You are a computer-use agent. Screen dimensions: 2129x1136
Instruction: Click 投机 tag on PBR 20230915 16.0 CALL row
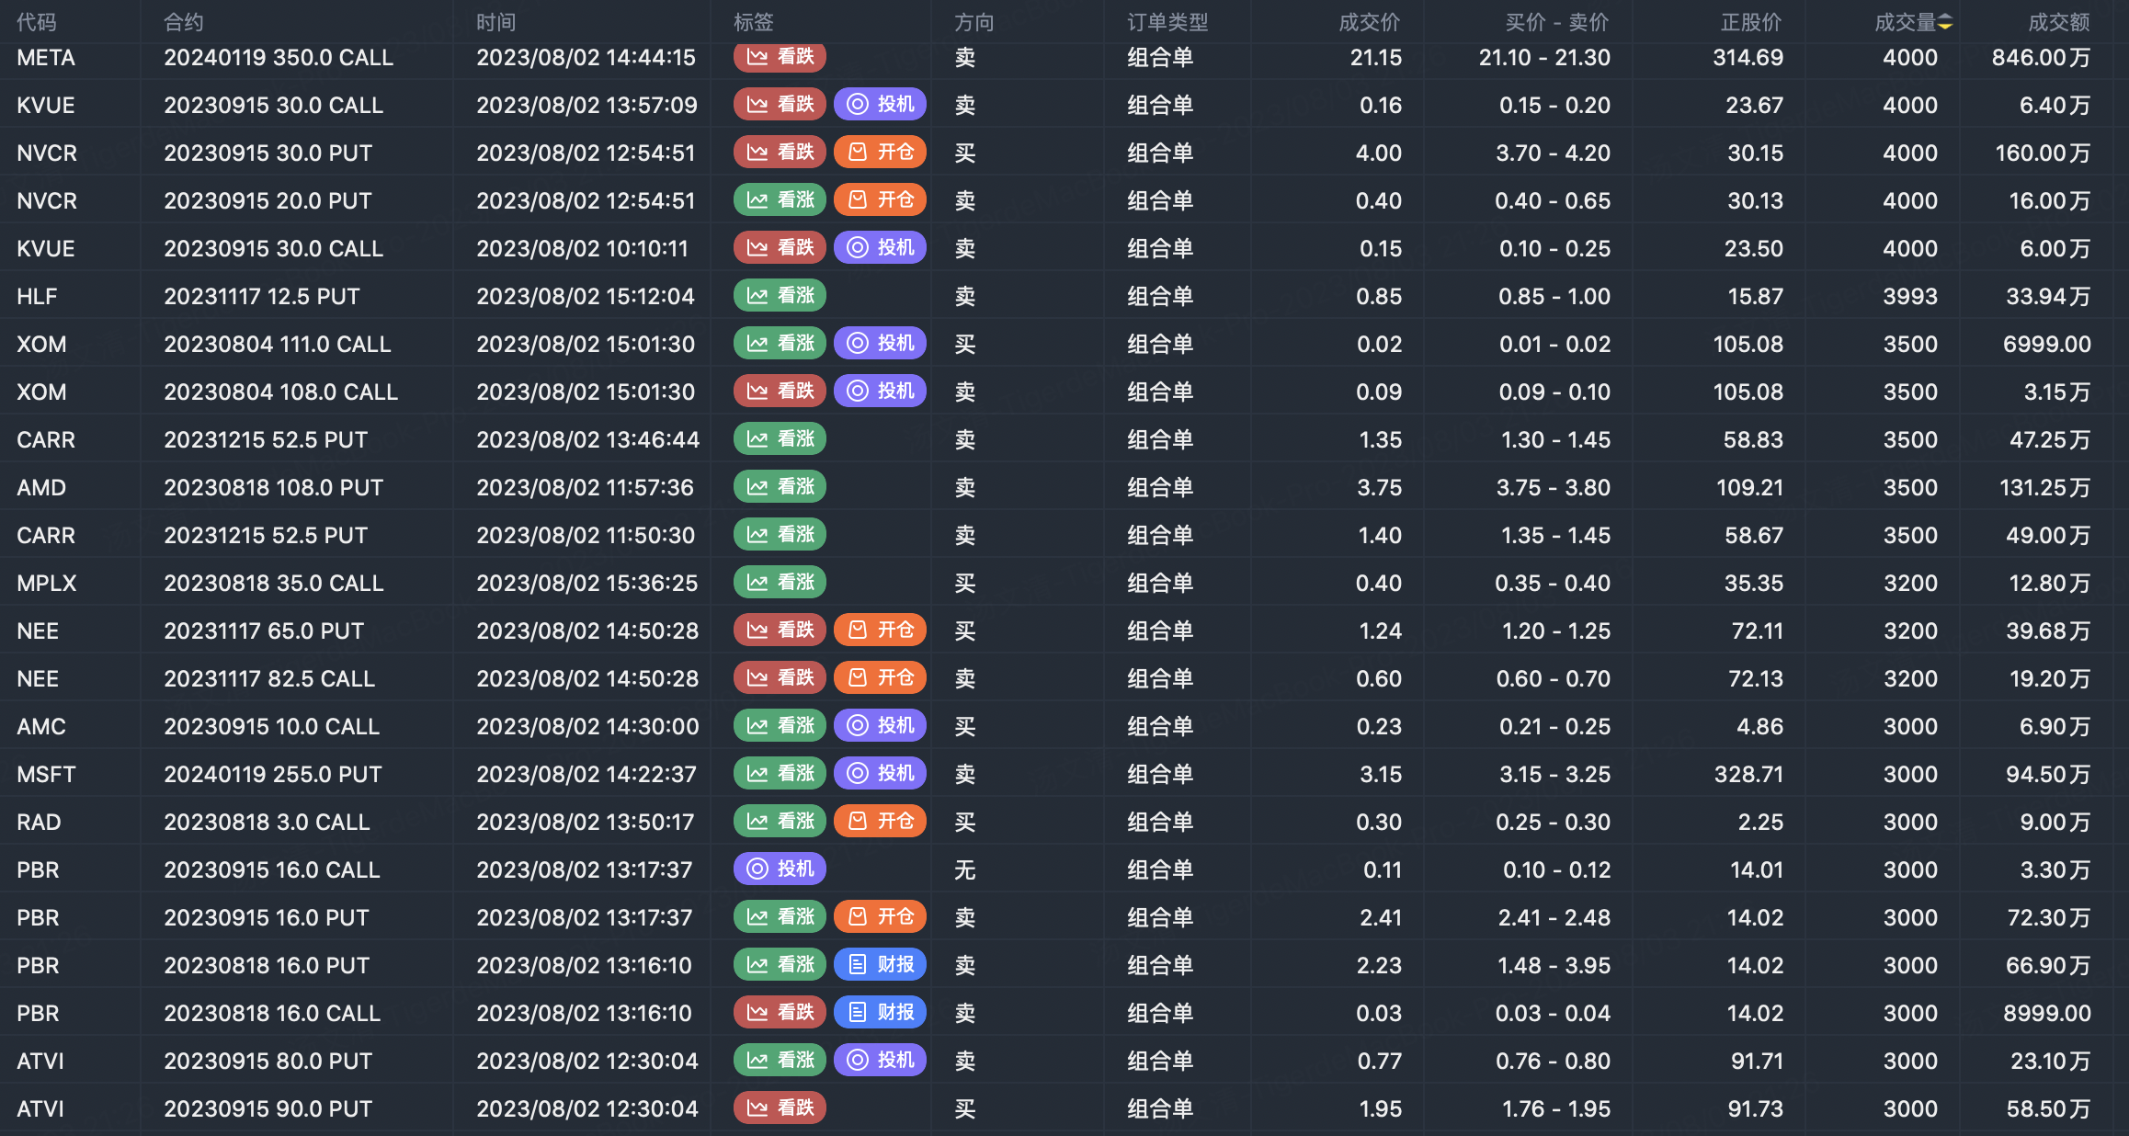coord(780,869)
